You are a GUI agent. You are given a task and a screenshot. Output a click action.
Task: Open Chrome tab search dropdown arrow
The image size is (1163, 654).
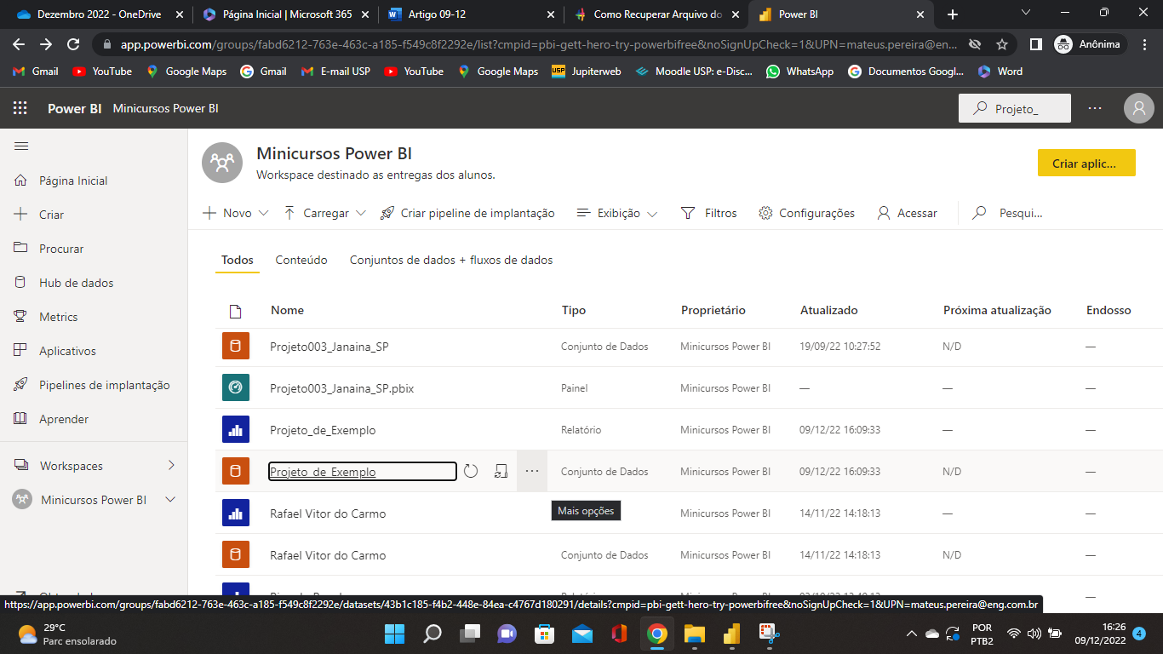(1026, 13)
